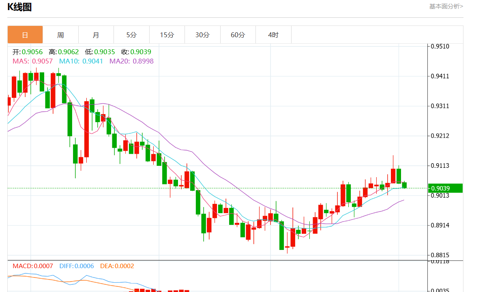Click the 0.9113 price axis label
Viewport: 487px width, 292px height.
point(440,165)
